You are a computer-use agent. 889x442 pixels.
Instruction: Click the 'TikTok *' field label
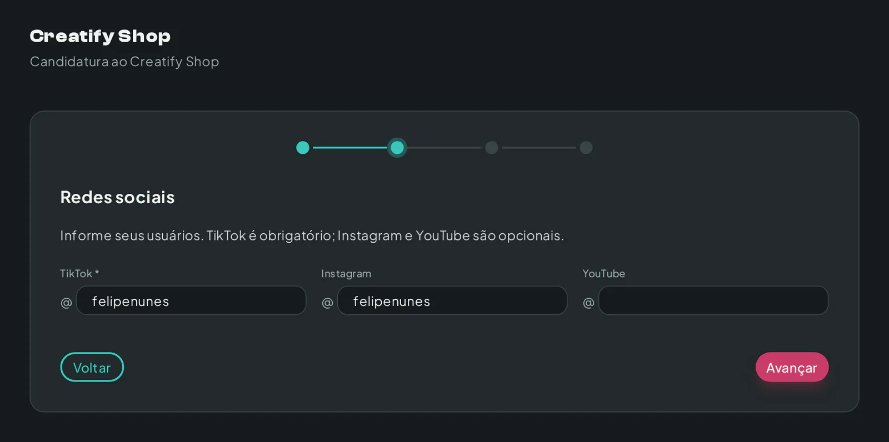[79, 273]
